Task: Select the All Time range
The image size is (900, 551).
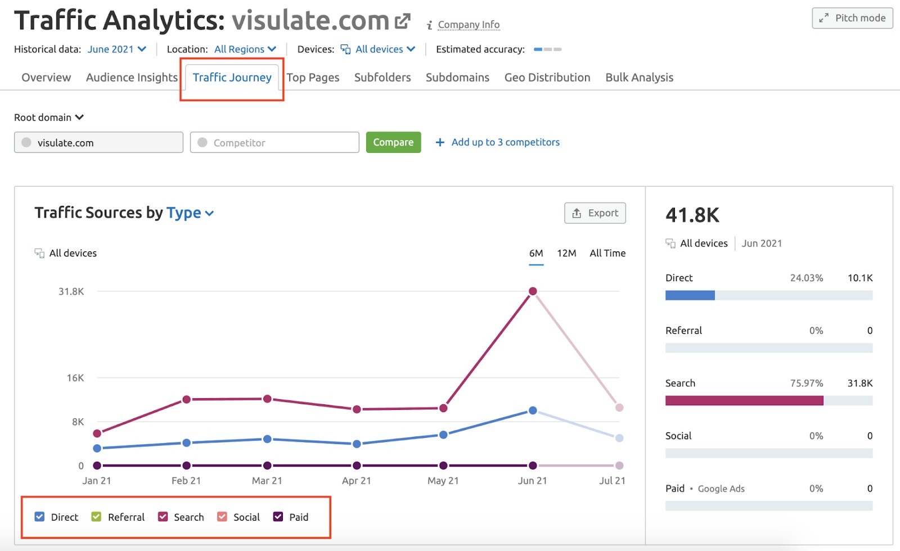Action: (x=607, y=254)
